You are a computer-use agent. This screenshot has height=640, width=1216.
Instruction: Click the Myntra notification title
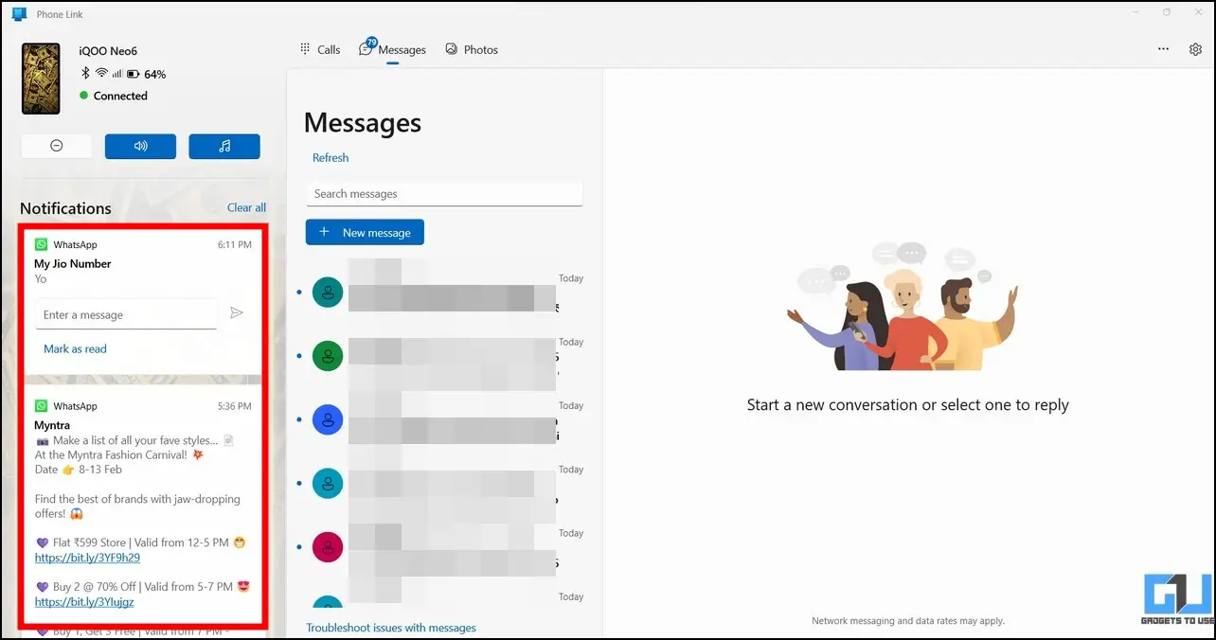(x=52, y=425)
